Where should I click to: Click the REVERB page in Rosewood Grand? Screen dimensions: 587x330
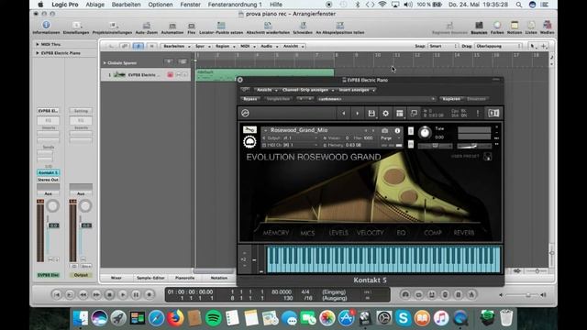[x=464, y=233]
